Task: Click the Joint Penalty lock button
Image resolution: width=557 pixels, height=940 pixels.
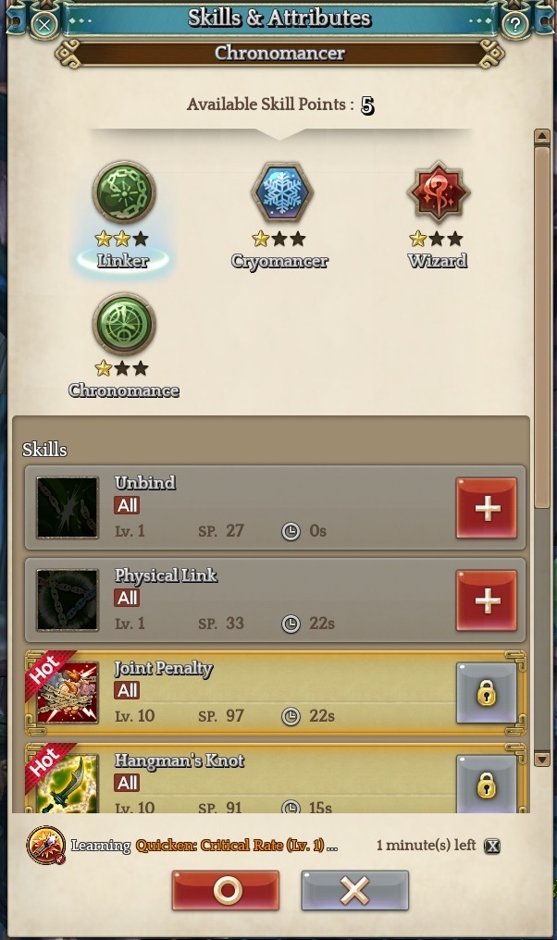Action: (x=487, y=693)
